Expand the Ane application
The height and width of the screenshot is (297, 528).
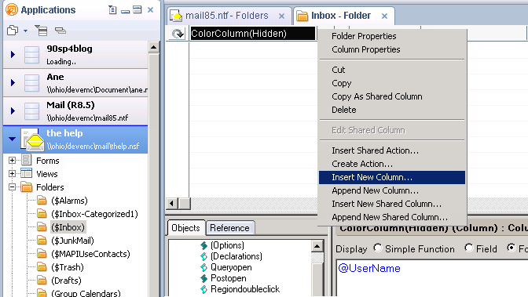[x=13, y=82]
